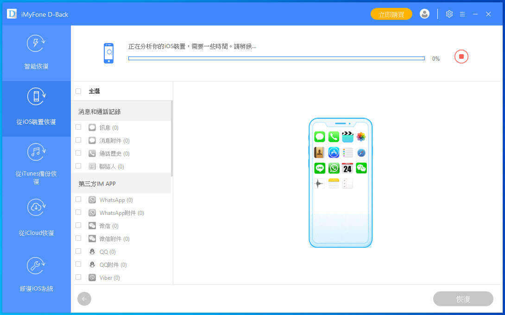This screenshot has width=505, height=315.
Task: Click the green Phone app icon on illustration
Action: (x=334, y=137)
